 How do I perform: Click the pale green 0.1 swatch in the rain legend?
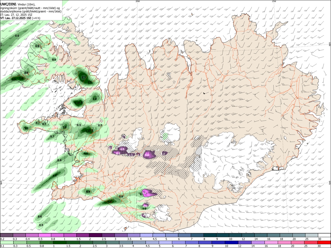7,242
